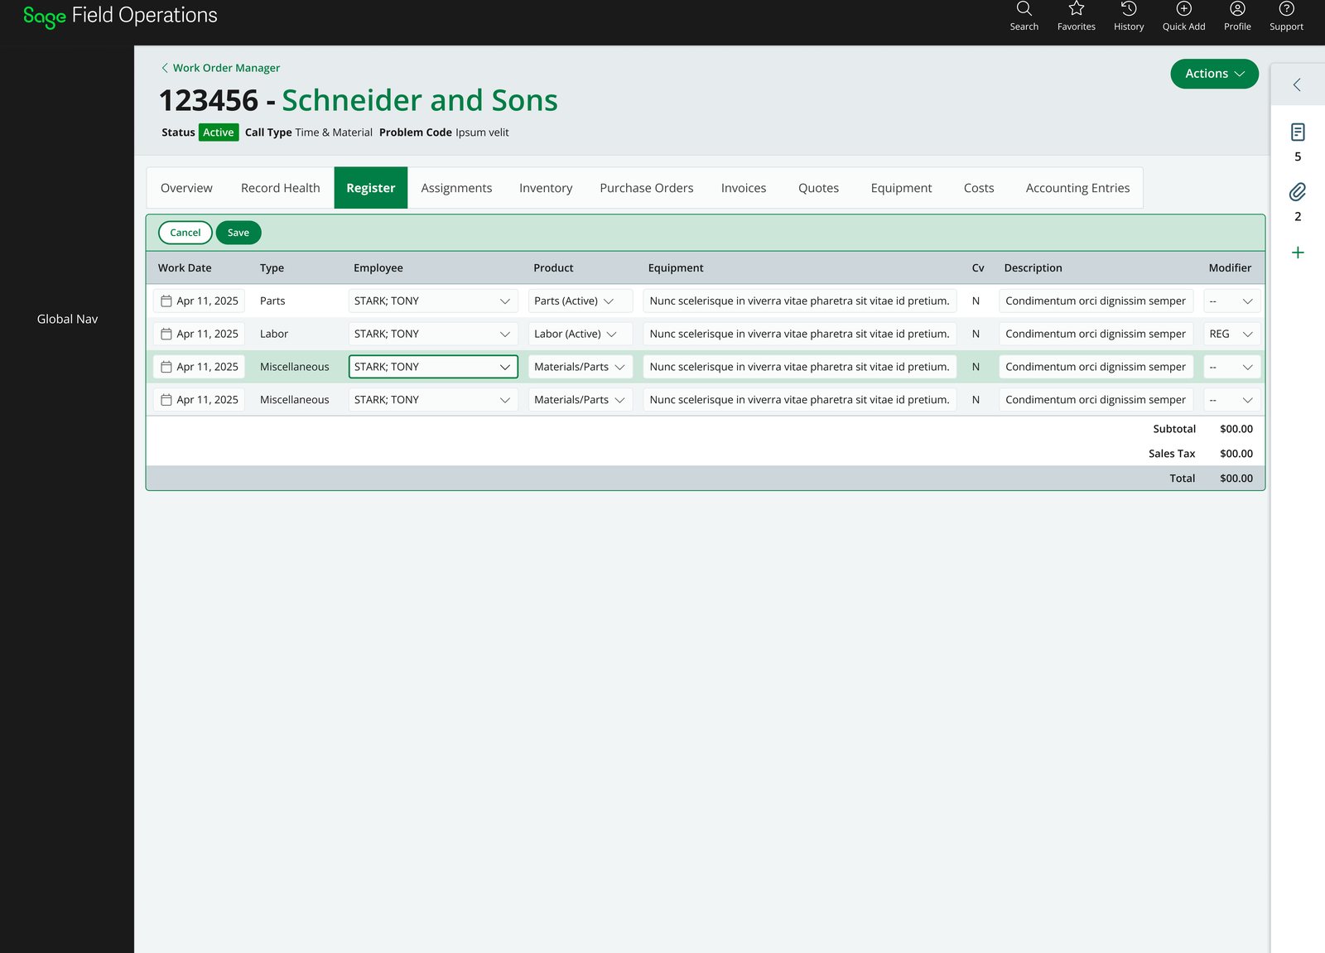Click Equipment field in the Labor row
Image resolution: width=1325 pixels, height=953 pixels.
pyautogui.click(x=800, y=334)
